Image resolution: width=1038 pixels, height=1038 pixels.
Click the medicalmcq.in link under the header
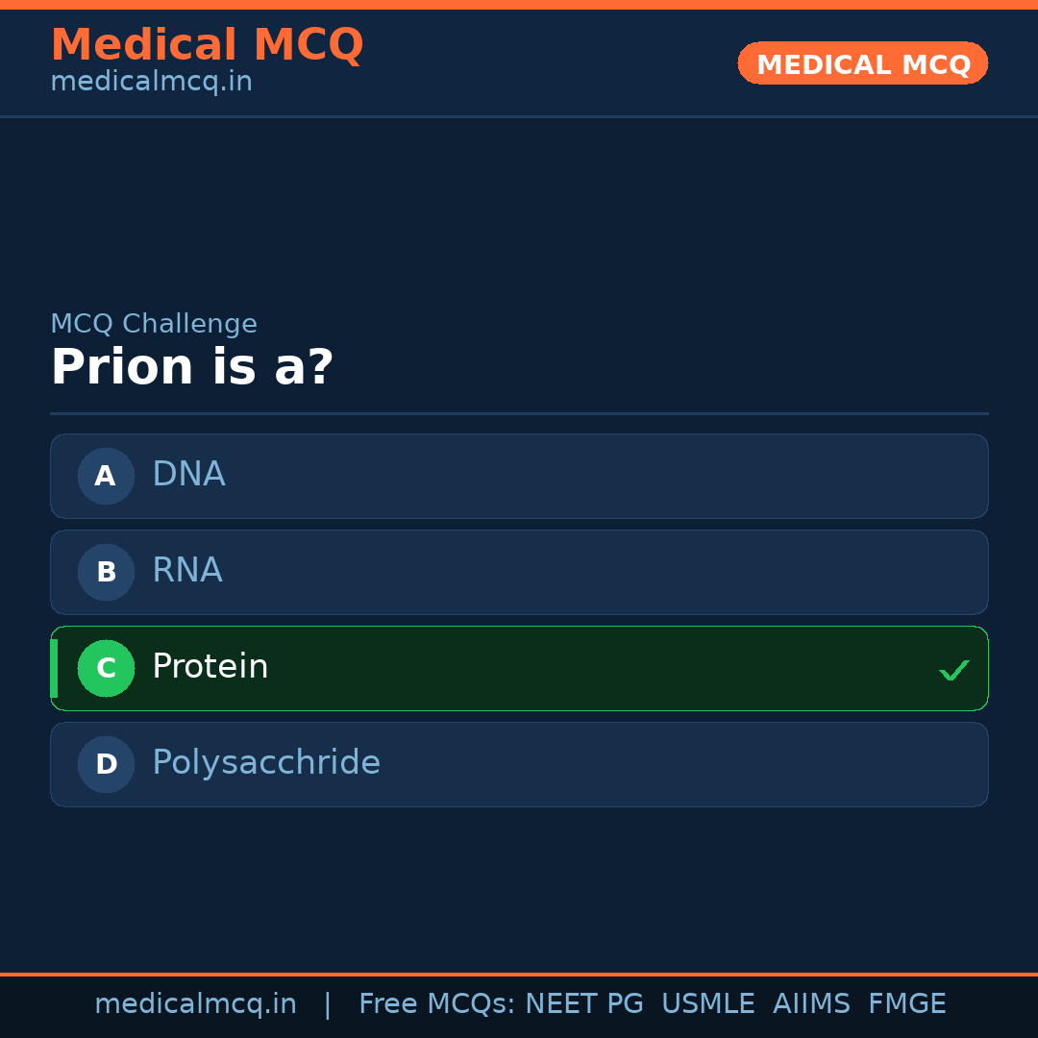(151, 81)
